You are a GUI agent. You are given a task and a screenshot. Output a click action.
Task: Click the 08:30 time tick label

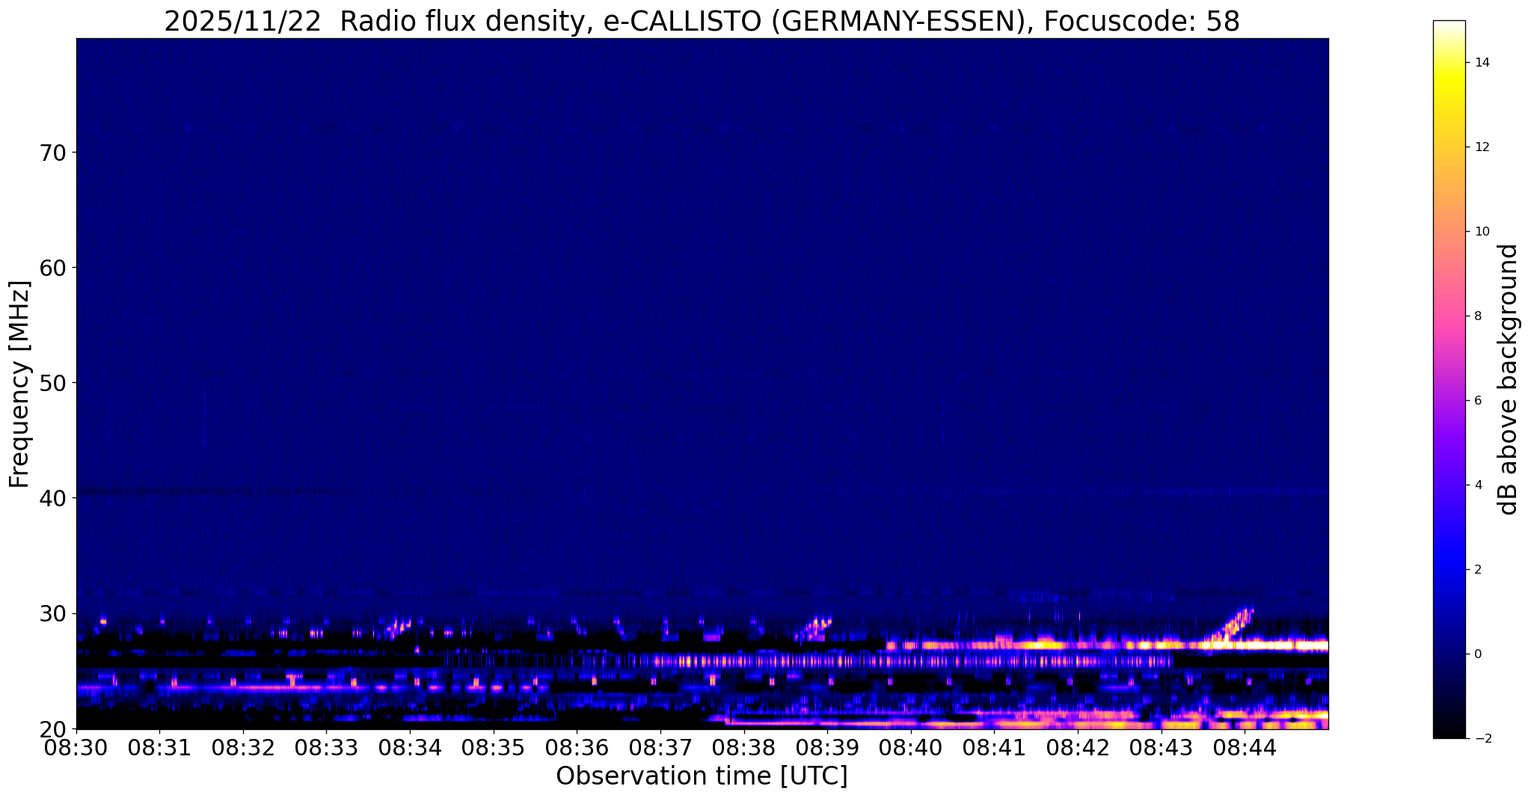[x=76, y=749]
